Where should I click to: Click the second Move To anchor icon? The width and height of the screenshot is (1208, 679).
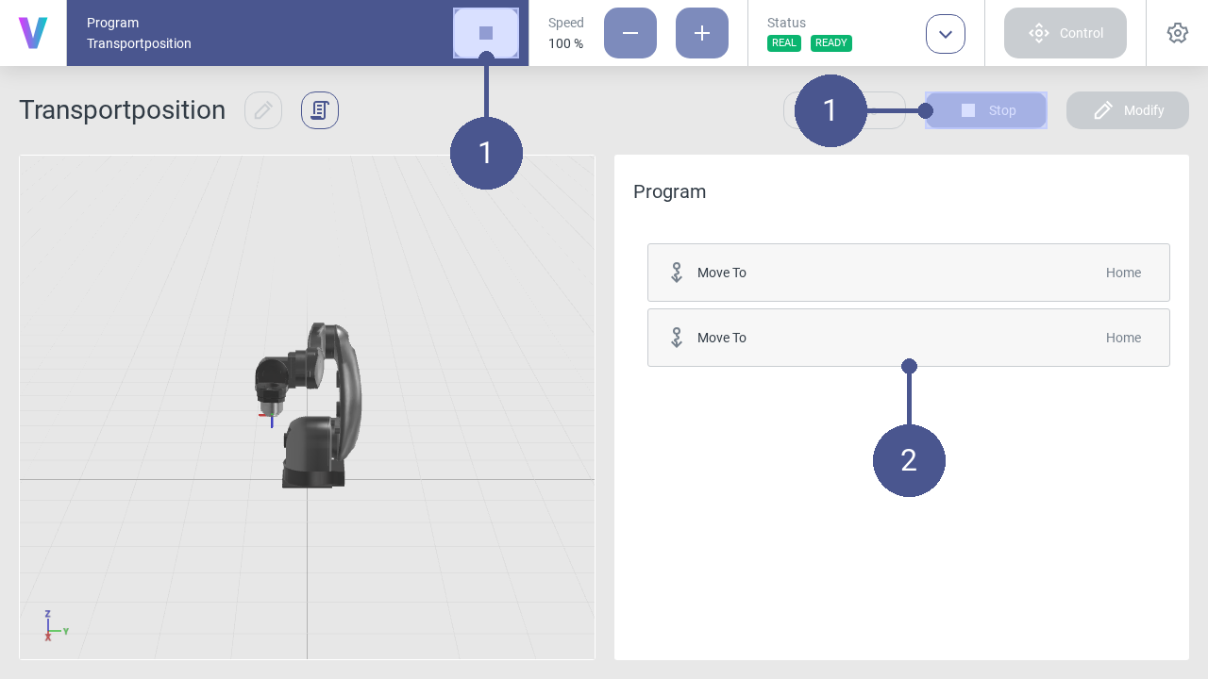[x=677, y=338]
